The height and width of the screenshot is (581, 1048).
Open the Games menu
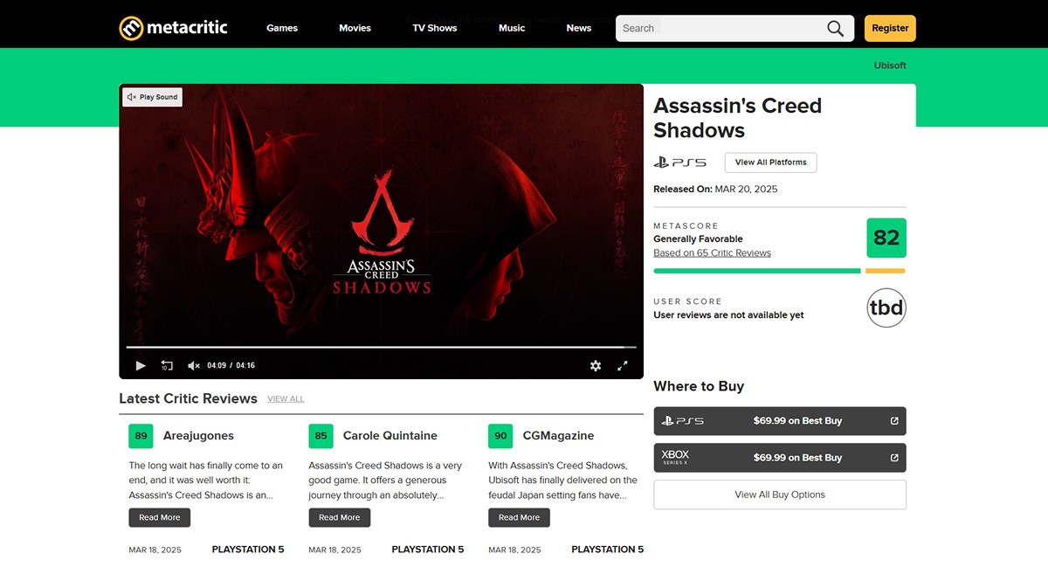282,28
